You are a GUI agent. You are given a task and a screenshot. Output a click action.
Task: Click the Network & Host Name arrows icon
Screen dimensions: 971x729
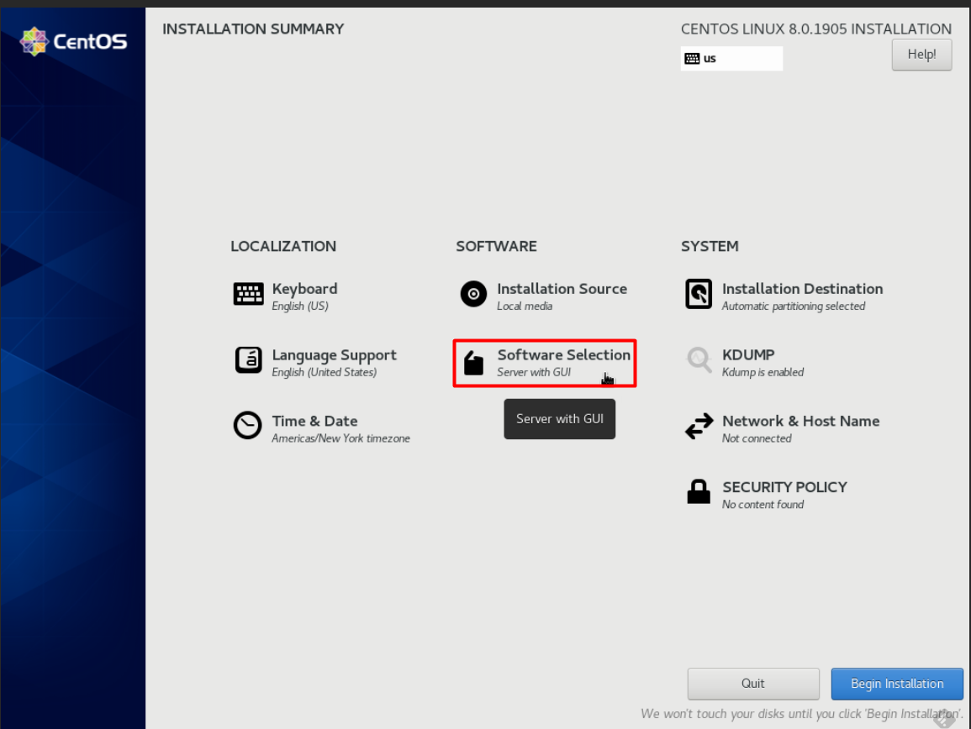pyautogui.click(x=699, y=427)
